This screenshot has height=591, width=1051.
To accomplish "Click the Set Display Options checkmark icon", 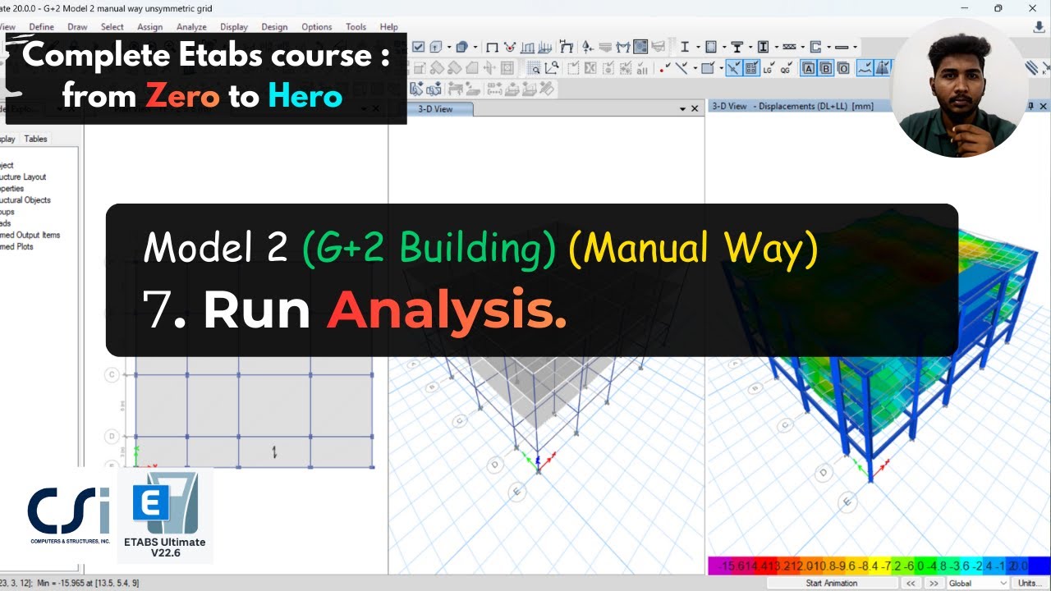I will pos(418,47).
